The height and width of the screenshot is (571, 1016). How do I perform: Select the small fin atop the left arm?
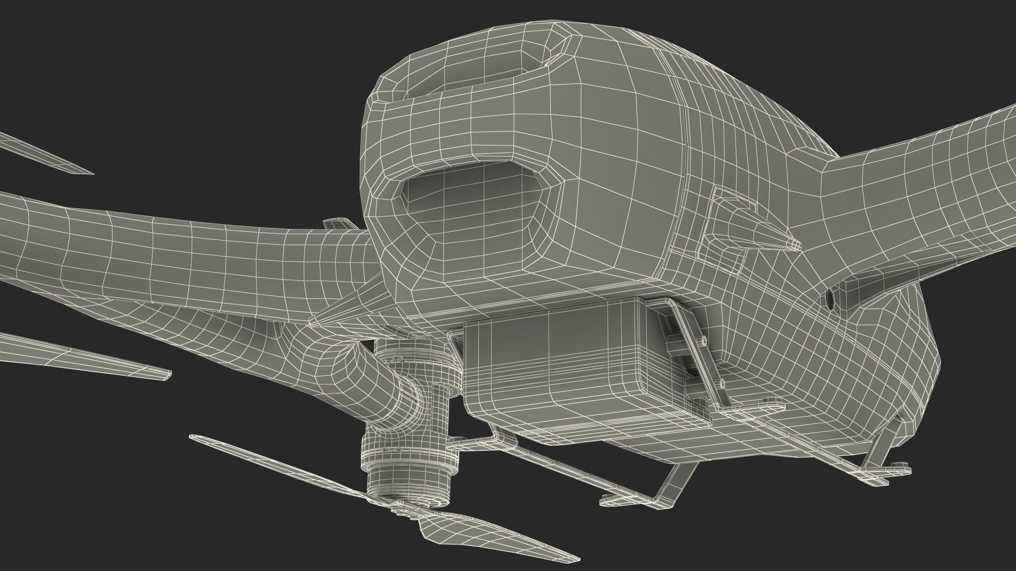(x=339, y=224)
